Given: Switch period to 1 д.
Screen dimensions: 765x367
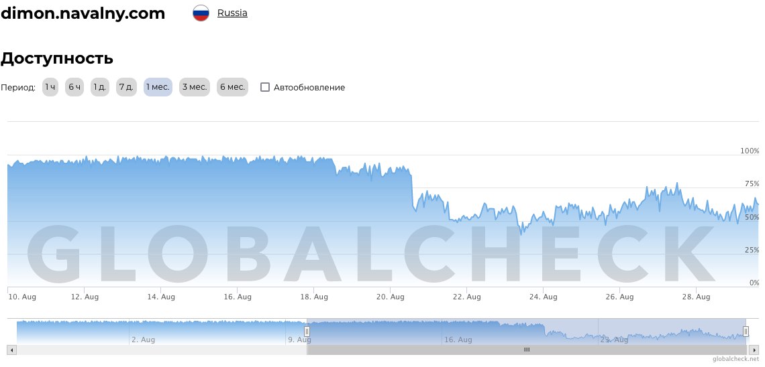Looking at the screenshot, I should pyautogui.click(x=99, y=87).
